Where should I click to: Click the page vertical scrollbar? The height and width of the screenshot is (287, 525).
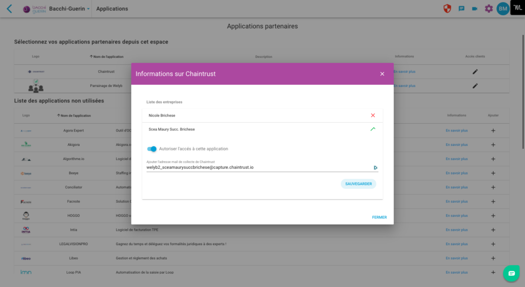[523, 92]
